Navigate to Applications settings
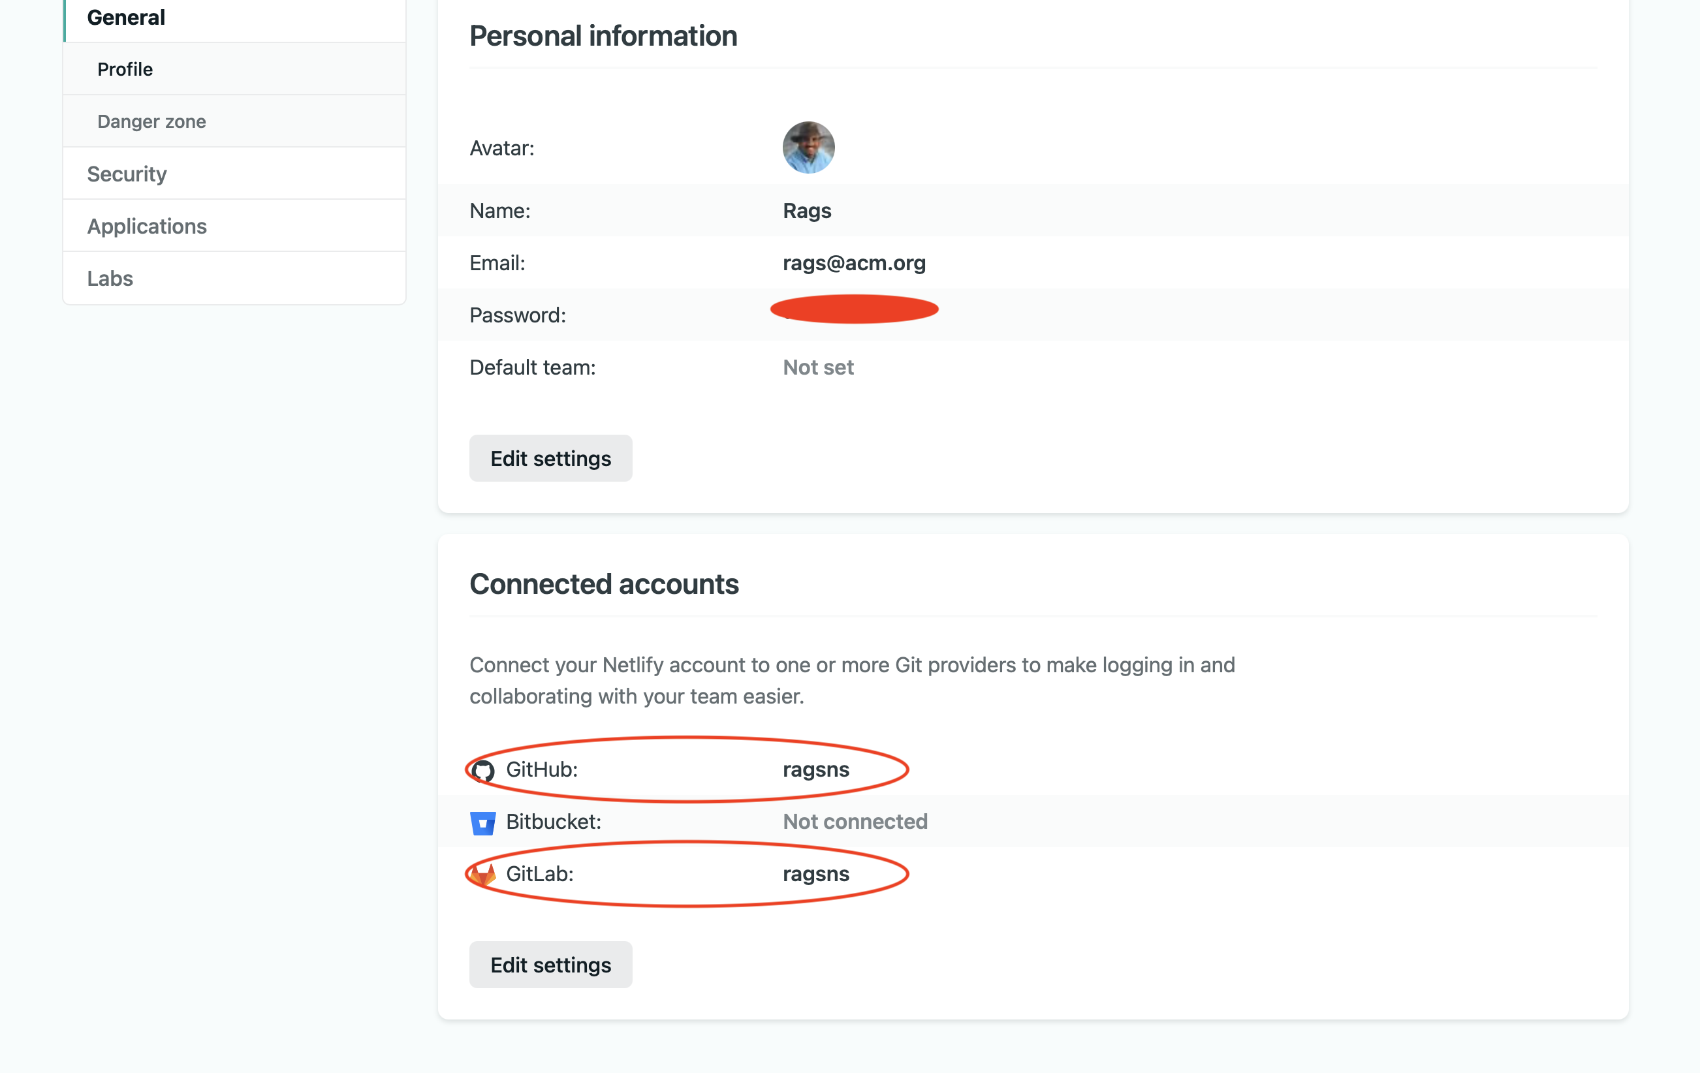 click(147, 226)
